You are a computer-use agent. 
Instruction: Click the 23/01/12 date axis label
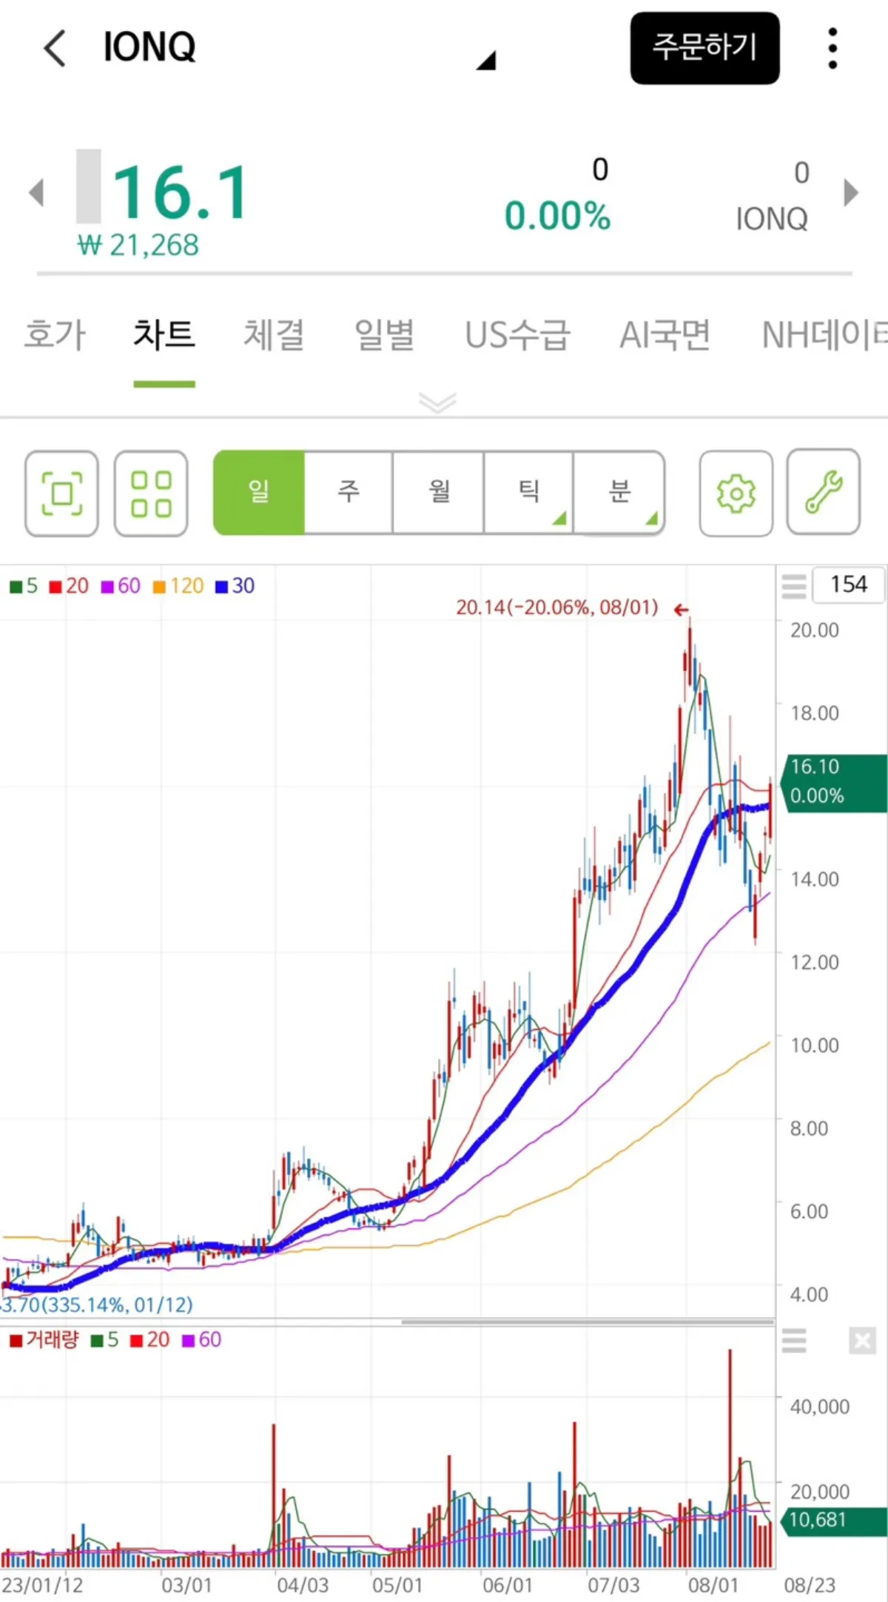pyautogui.click(x=42, y=1585)
